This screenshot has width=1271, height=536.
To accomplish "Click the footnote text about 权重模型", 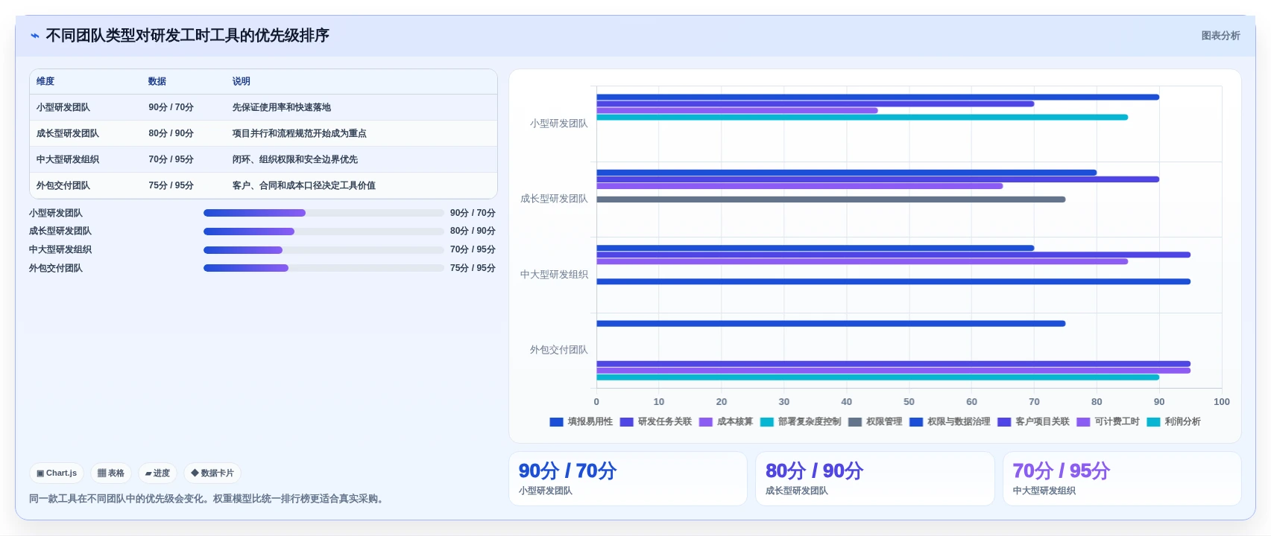I will 208,499.
